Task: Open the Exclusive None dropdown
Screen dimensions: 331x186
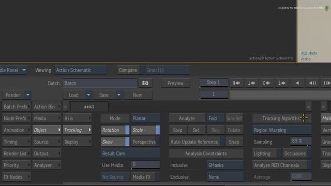Action: click(225, 177)
